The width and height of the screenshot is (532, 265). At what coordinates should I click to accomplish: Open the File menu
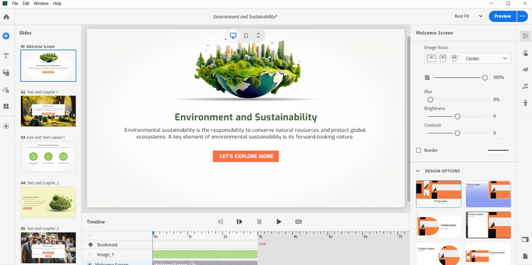[15, 3]
